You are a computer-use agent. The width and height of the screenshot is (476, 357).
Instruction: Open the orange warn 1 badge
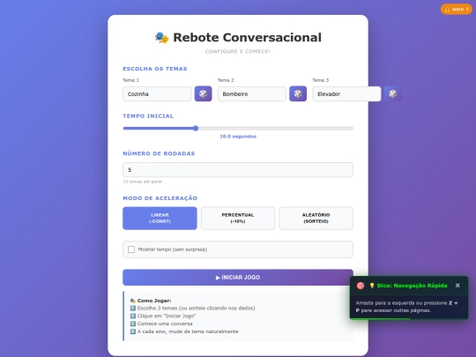click(x=457, y=9)
